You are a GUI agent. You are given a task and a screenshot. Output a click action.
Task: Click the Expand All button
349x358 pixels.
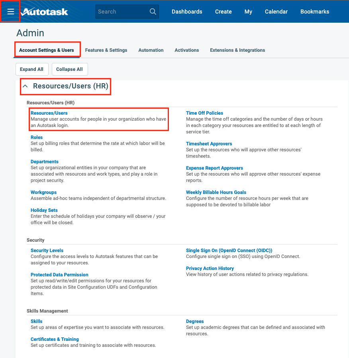(32, 69)
